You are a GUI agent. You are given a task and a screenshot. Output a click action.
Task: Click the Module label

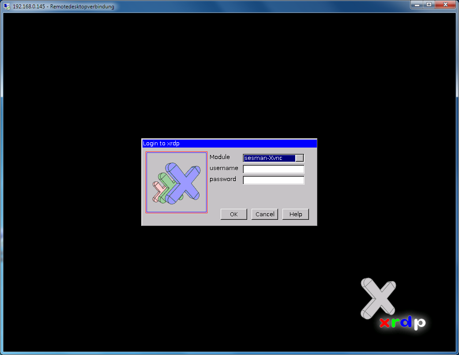(x=220, y=157)
